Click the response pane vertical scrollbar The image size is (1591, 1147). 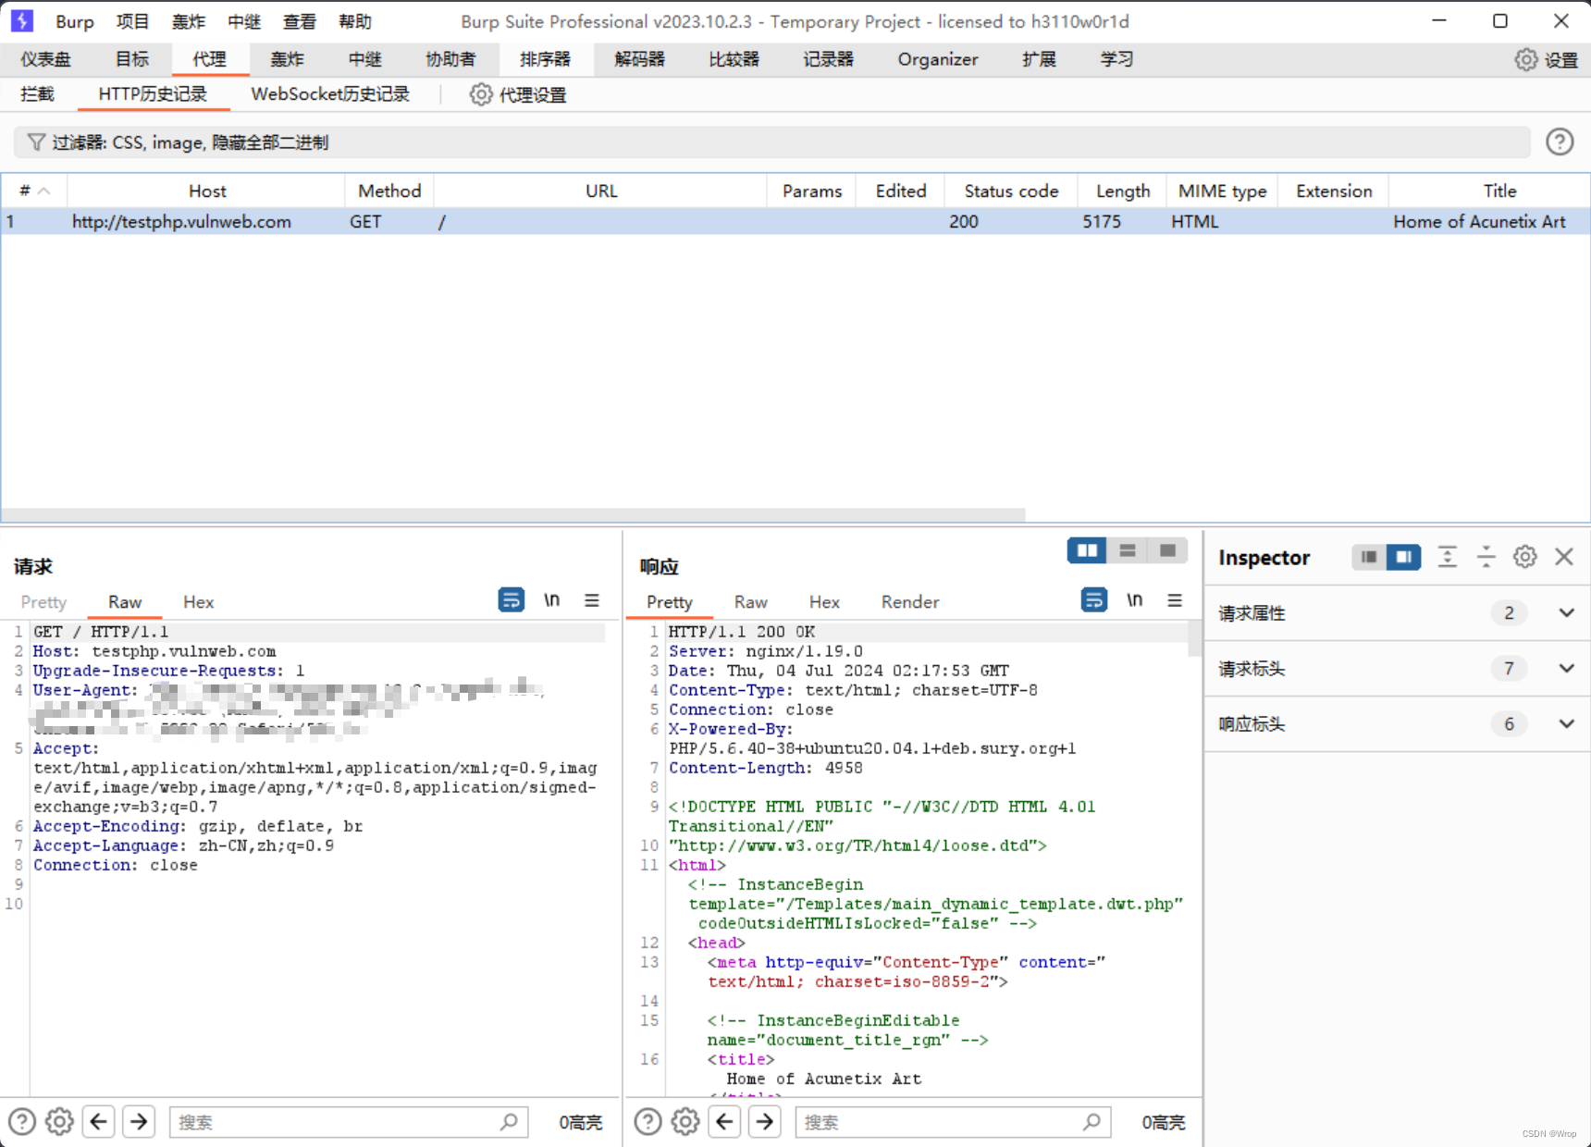click(1194, 638)
